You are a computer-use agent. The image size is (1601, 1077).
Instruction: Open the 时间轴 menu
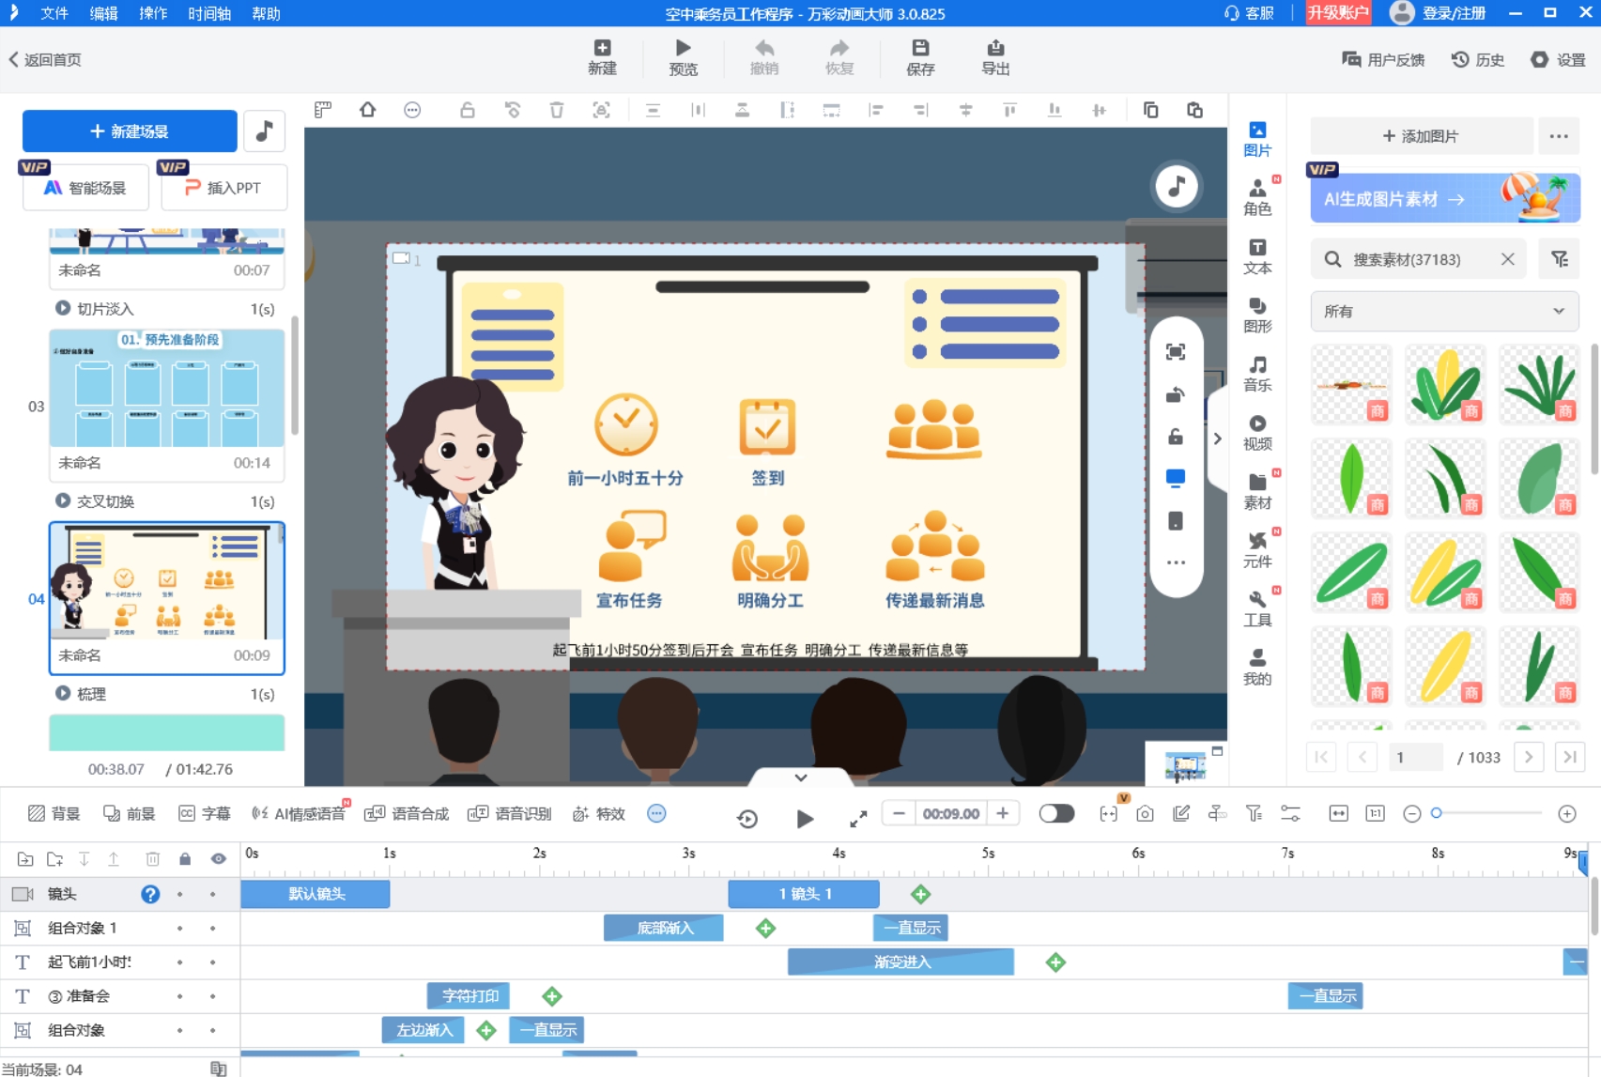point(208,13)
